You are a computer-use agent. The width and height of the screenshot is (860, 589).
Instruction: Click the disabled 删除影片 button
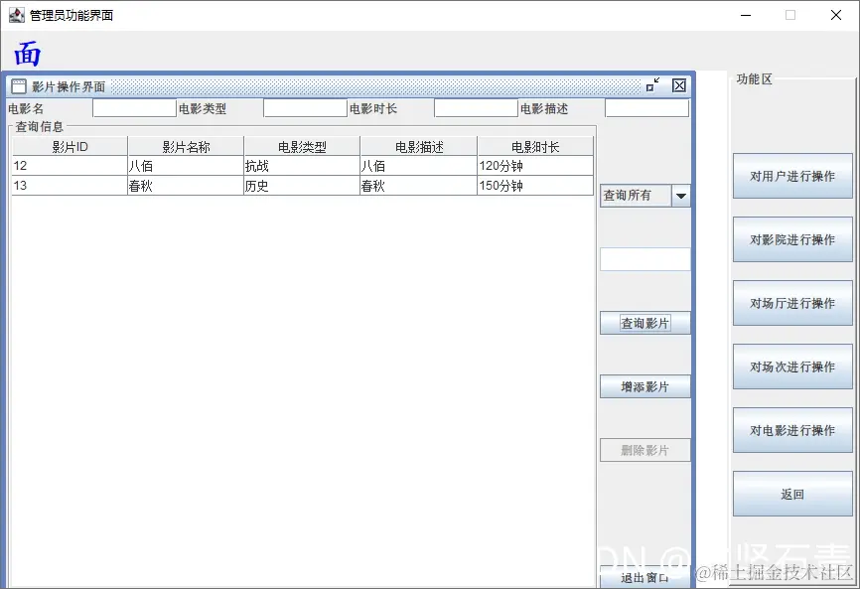pos(645,450)
